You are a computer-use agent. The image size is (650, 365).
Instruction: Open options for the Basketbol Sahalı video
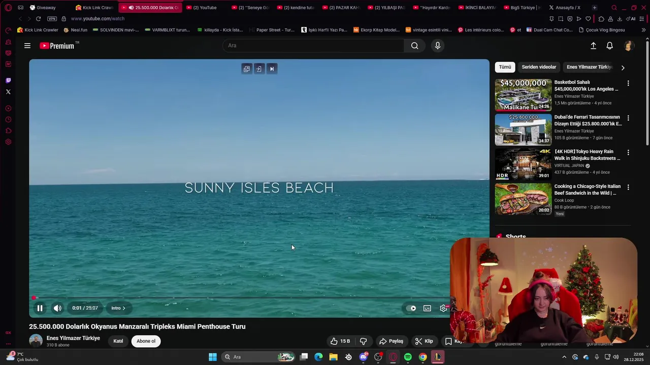(x=628, y=83)
